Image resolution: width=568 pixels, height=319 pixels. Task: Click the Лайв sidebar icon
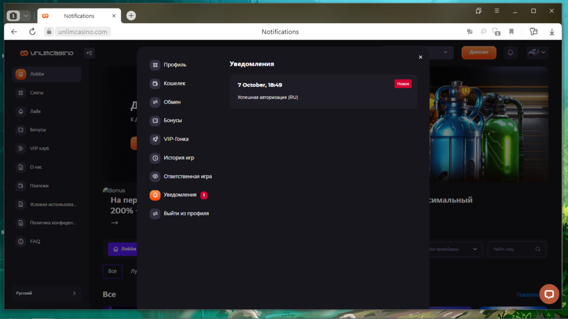20,111
